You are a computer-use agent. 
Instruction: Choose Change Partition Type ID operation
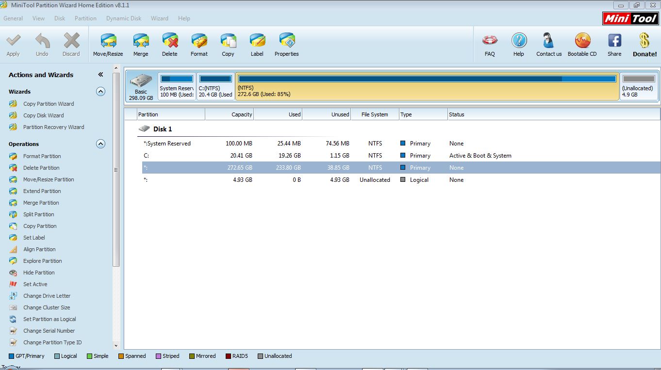(x=52, y=342)
